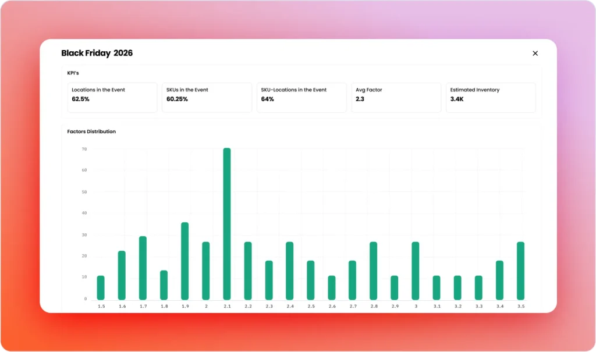The height and width of the screenshot is (352, 596).
Task: Select the factor 3.4 bar
Action: (x=499, y=280)
